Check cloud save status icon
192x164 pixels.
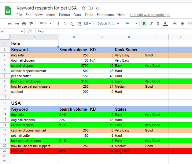[x=98, y=8]
